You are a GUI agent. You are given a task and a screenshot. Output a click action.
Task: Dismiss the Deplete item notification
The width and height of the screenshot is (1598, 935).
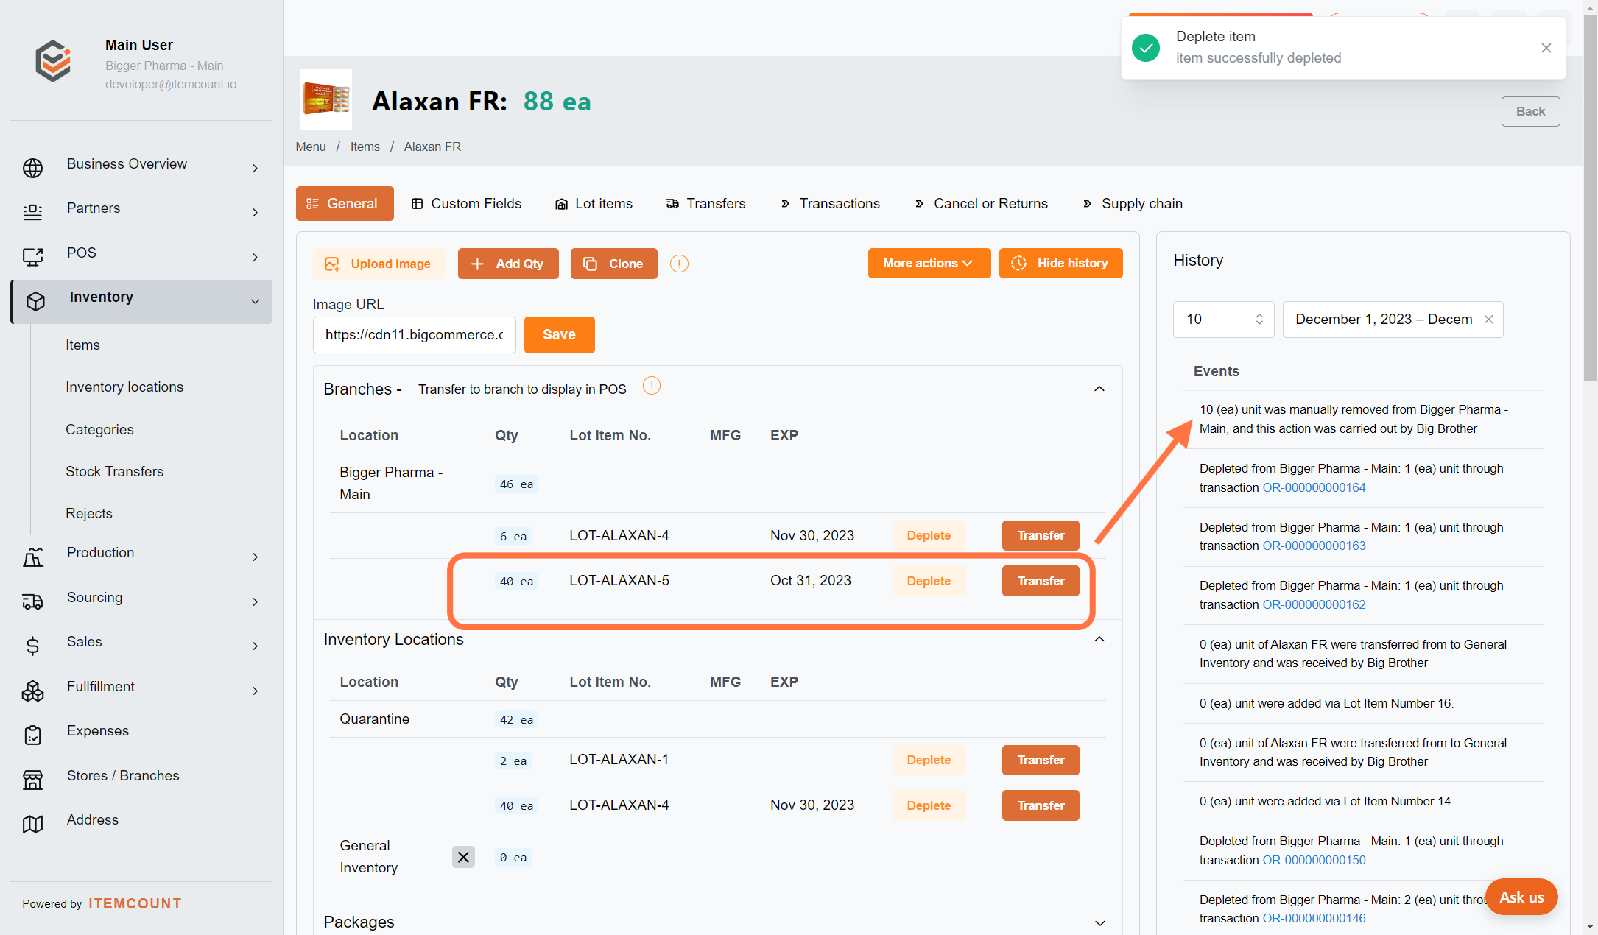coord(1546,48)
